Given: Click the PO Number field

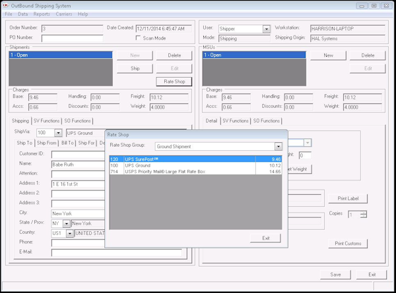Looking at the screenshot, I should tap(72, 38).
